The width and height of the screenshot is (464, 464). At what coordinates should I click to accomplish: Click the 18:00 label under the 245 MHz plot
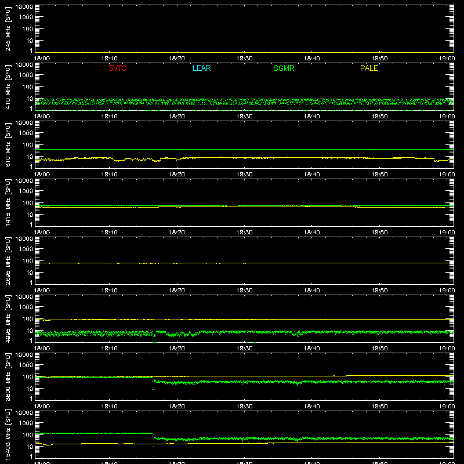click(x=42, y=59)
